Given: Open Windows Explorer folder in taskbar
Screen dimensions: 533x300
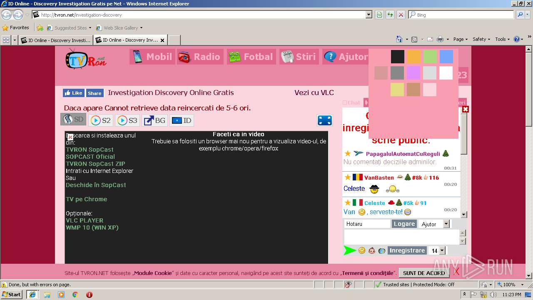Looking at the screenshot, I should tap(47, 295).
